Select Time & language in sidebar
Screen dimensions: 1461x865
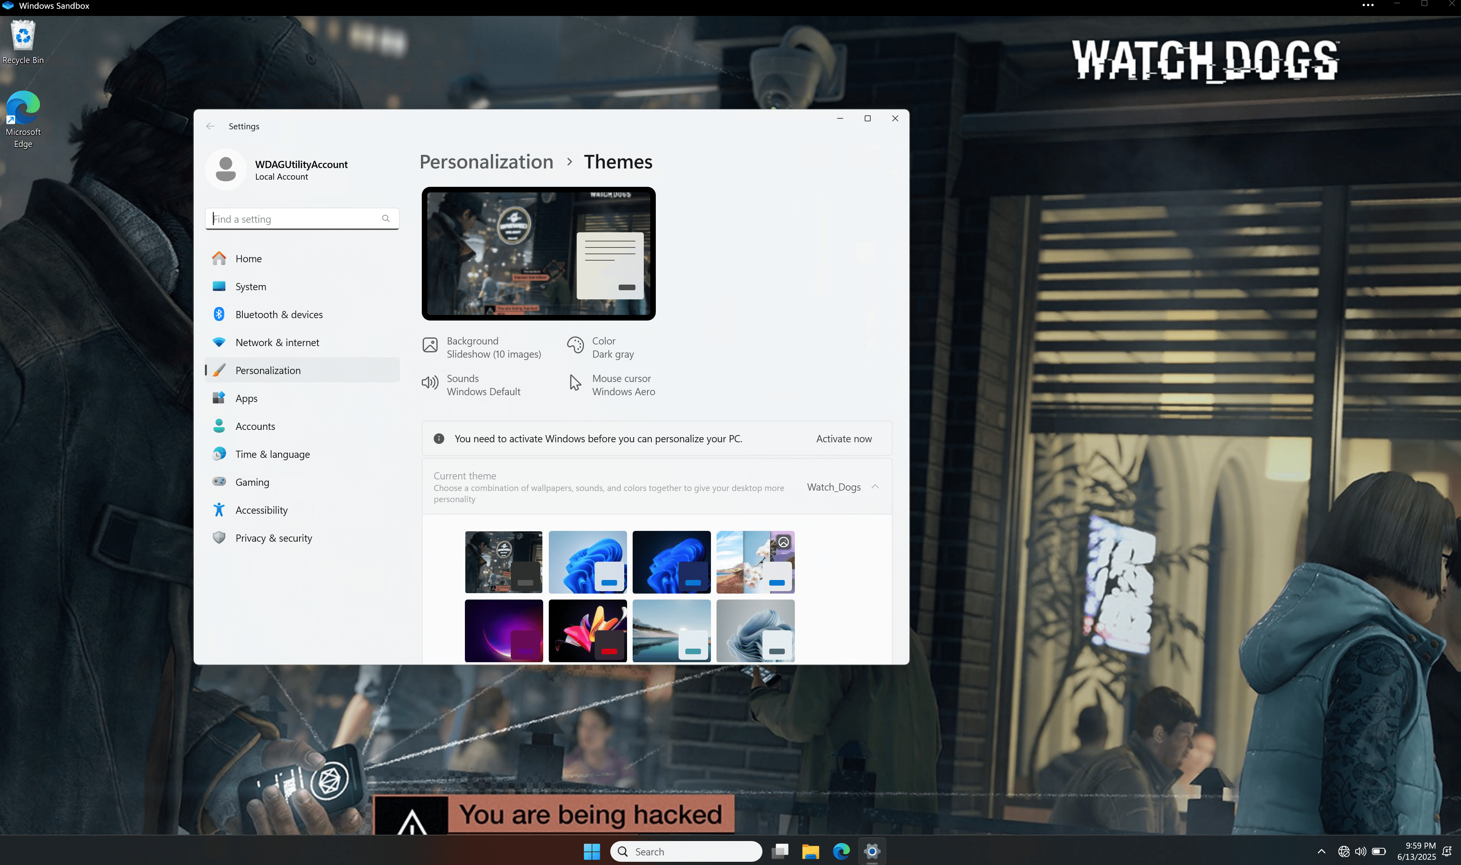click(272, 454)
